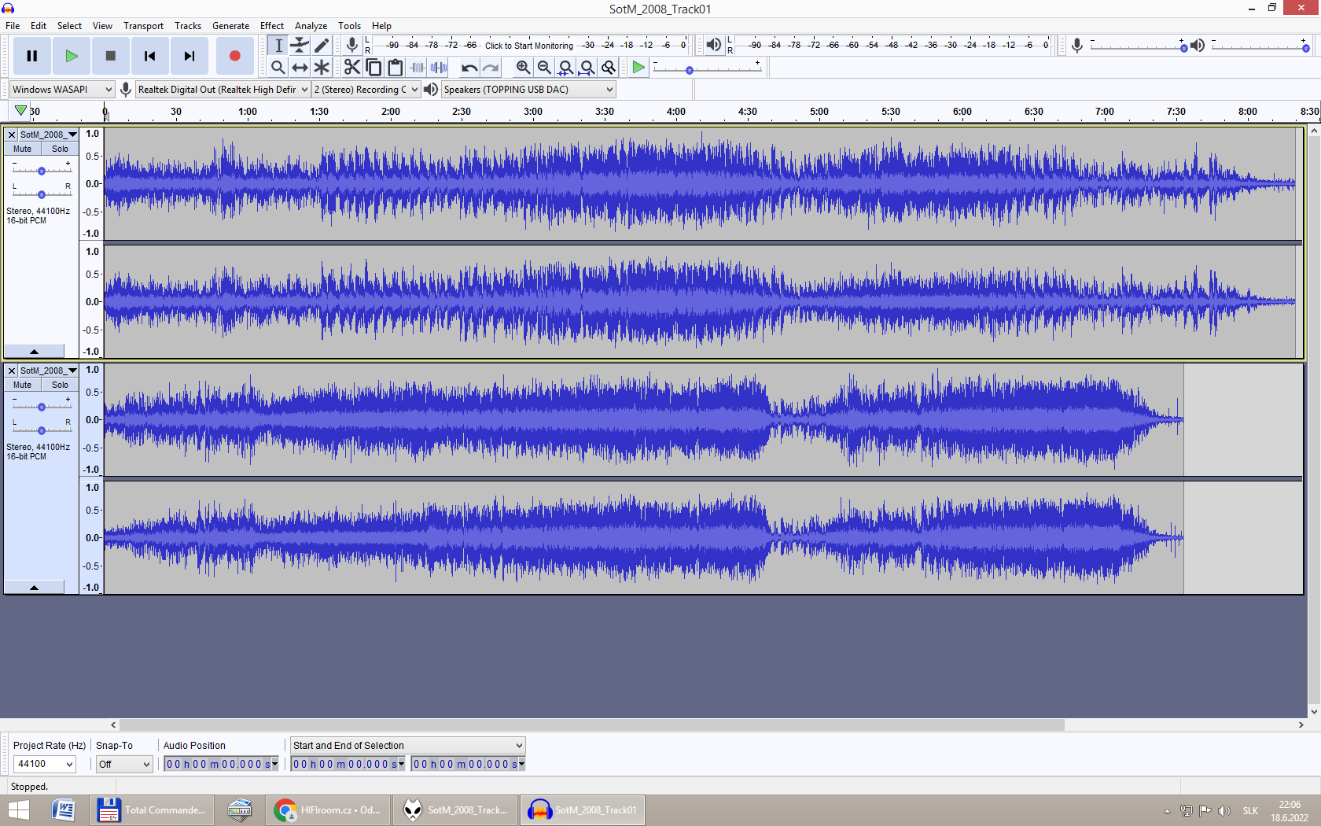
Task: Solo the second SotM_2008 track
Action: point(60,385)
